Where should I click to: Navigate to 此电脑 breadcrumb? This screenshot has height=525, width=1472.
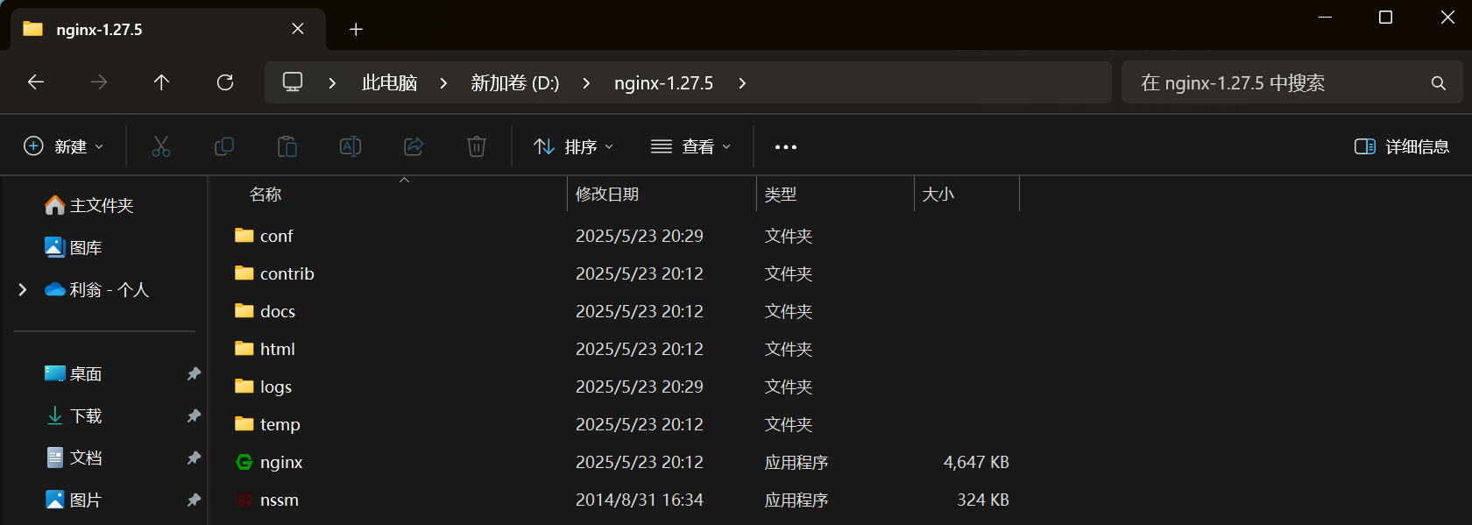(x=389, y=83)
